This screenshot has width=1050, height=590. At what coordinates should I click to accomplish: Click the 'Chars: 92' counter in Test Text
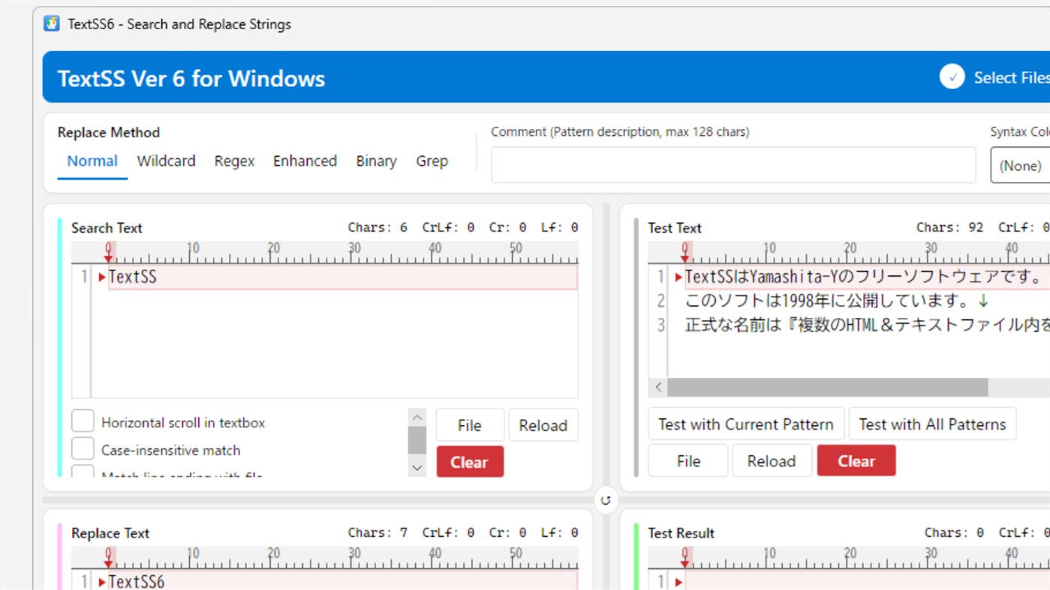[x=949, y=227]
